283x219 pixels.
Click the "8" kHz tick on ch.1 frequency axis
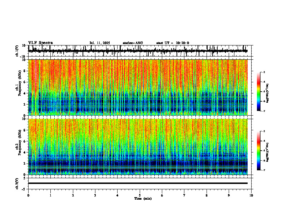[25, 71]
